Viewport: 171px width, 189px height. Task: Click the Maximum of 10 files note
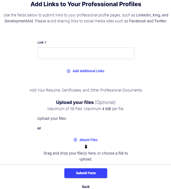[86, 109]
